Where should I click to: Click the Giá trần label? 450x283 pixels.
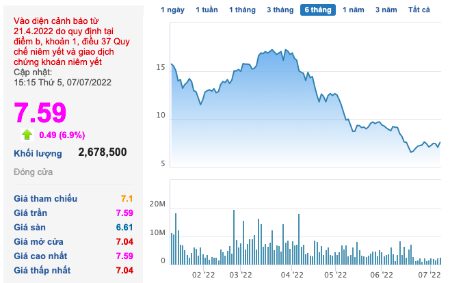30,213
